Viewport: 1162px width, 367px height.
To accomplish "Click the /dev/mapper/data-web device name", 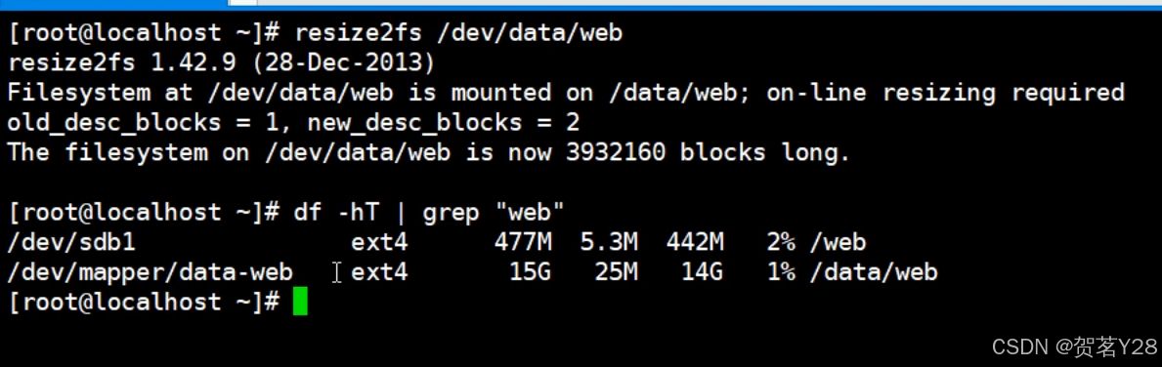I will (x=150, y=272).
